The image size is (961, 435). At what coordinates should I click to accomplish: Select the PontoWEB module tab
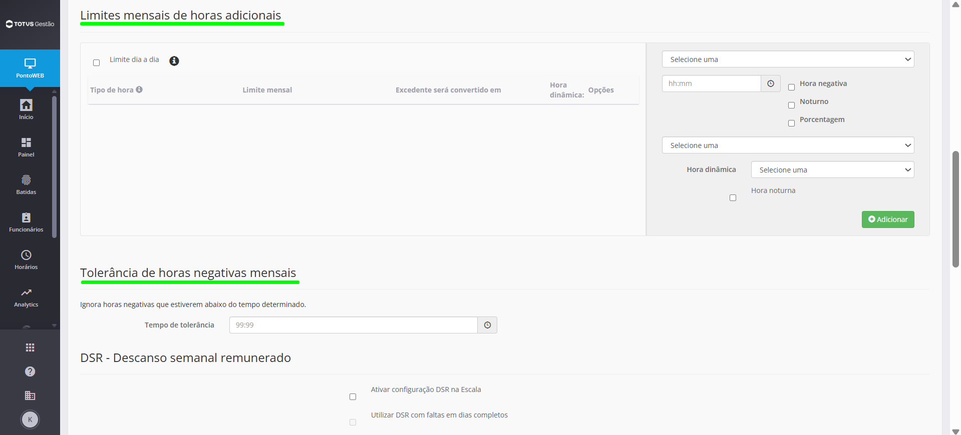point(30,68)
